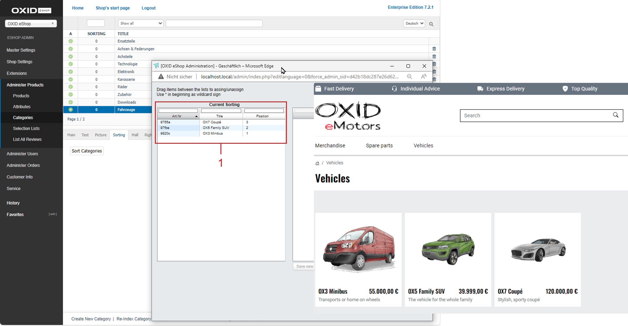The image size is (628, 326).
Task: Expand Customer Info in the sidebar
Action: point(20,177)
